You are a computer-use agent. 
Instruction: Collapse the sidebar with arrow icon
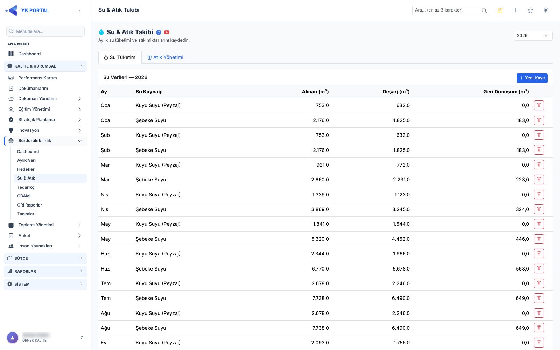[x=80, y=10]
